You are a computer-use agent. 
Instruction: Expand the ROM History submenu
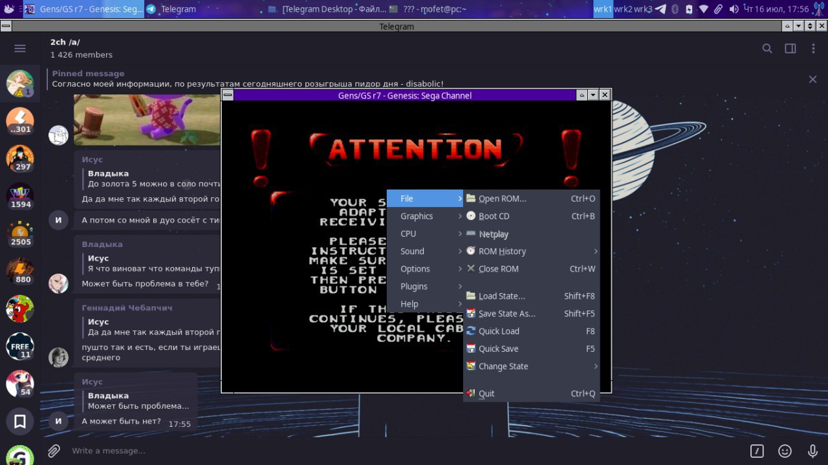pyautogui.click(x=532, y=251)
